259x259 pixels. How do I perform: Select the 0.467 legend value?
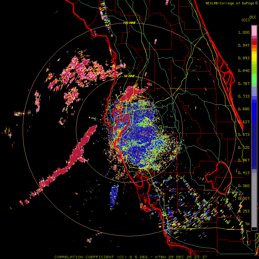coord(244,160)
